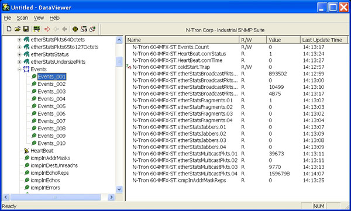Open the File menu
The height and width of the screenshot is (211, 351).
(8, 18)
